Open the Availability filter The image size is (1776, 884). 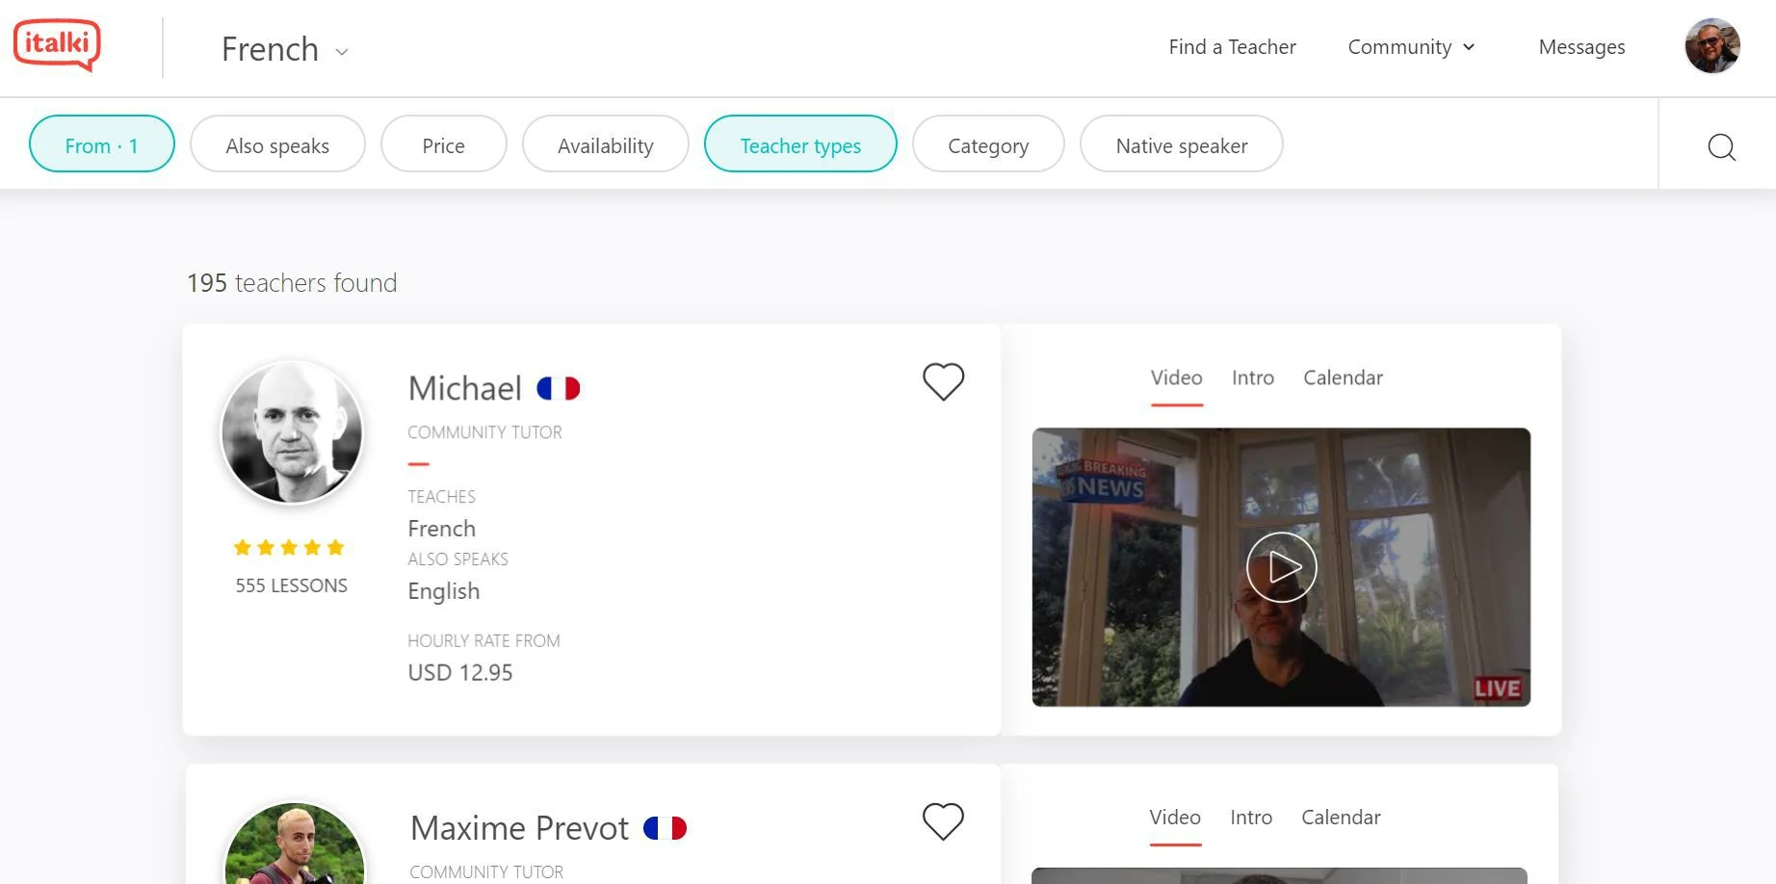click(x=605, y=145)
